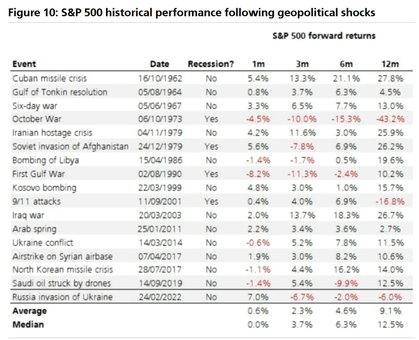This screenshot has height=340, width=419.
Task: Select the Date column header
Action: pyautogui.click(x=160, y=64)
